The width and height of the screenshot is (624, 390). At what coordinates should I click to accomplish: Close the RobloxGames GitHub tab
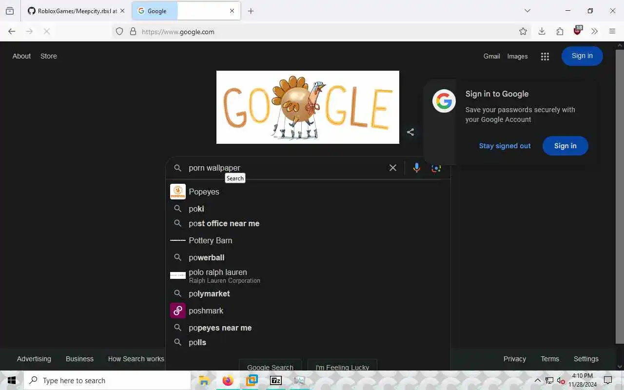coord(122,11)
